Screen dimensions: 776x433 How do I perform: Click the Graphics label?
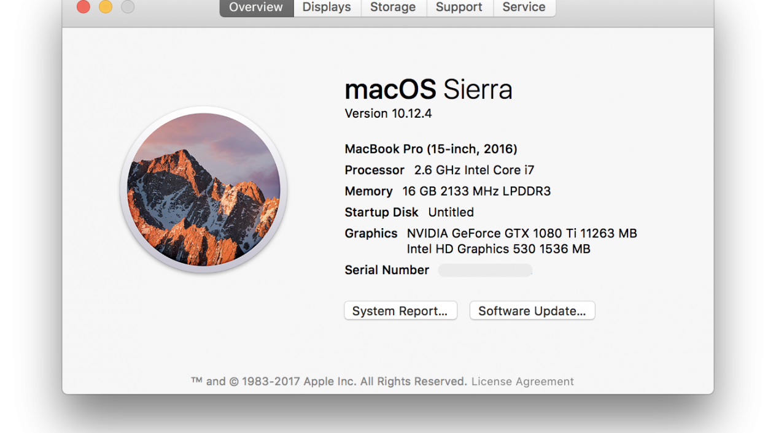[371, 233]
